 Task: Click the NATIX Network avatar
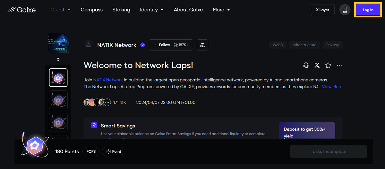[89, 45]
